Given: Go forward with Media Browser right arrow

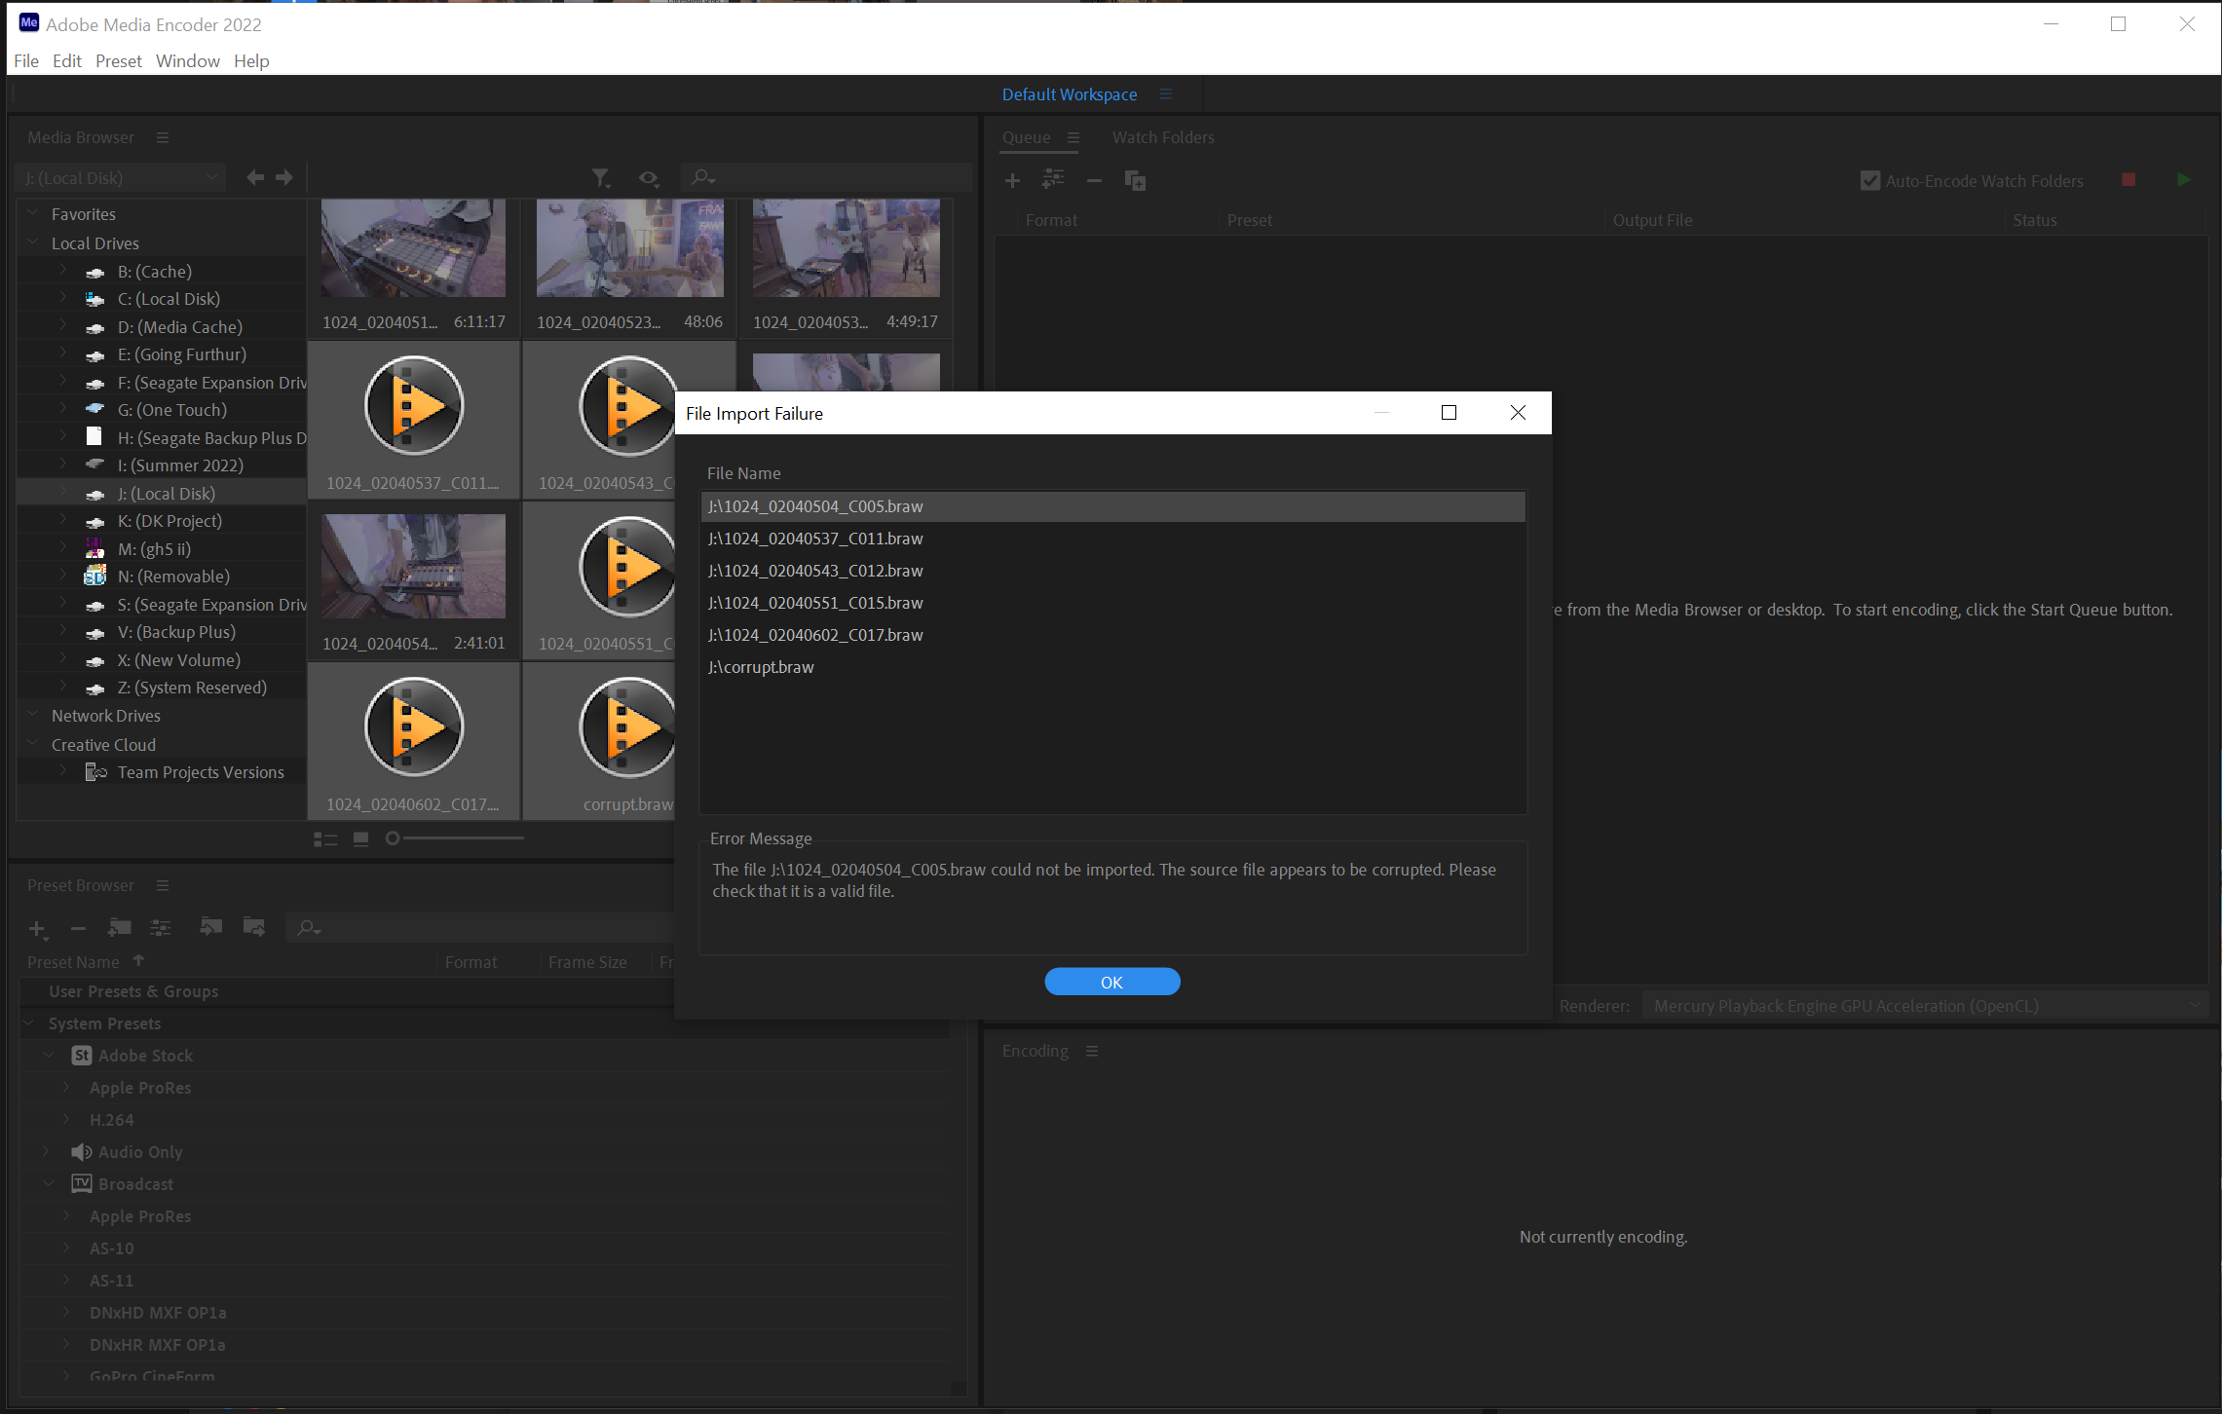Looking at the screenshot, I should [284, 177].
